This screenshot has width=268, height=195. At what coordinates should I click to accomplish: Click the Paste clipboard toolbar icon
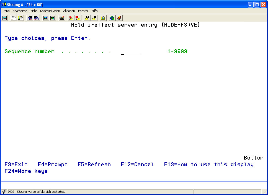pyautogui.click(x=20, y=18)
